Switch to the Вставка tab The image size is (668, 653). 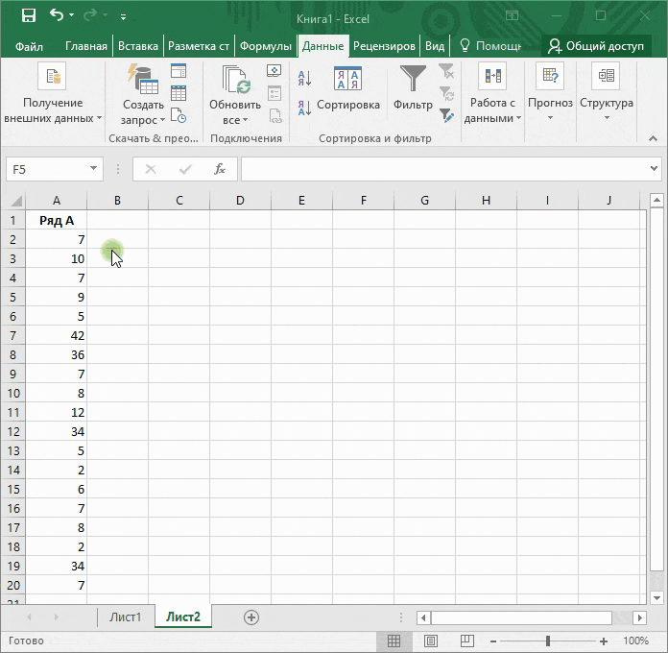coord(138,46)
